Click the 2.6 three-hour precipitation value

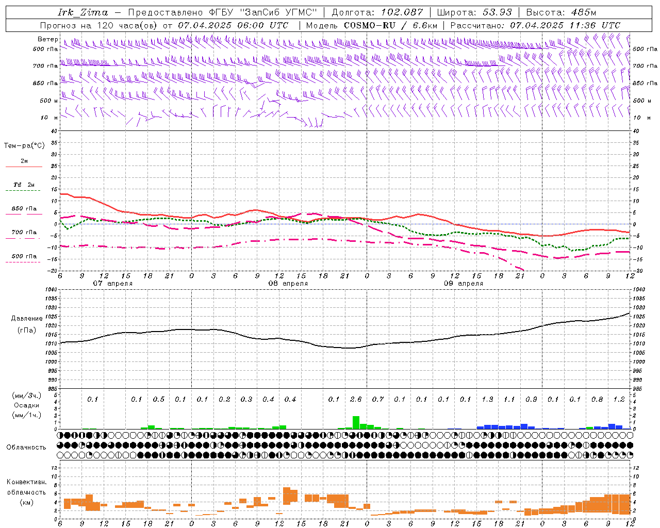356,400
